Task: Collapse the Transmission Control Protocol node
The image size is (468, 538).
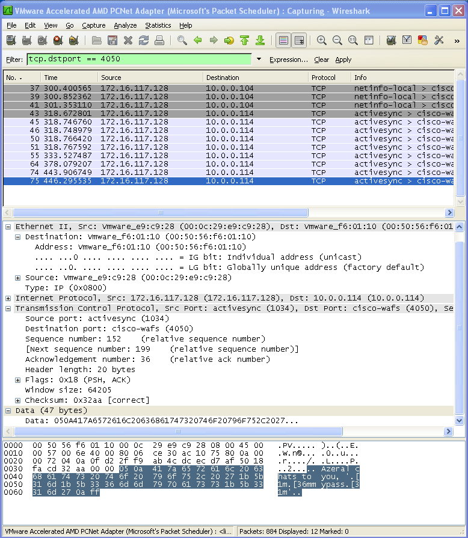Action: pos(8,308)
